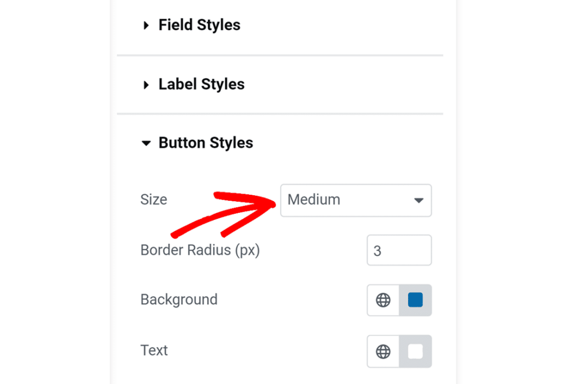Viewport: 561px width, 384px height.
Task: Click the Border Radius value showing 3
Action: pos(399,250)
